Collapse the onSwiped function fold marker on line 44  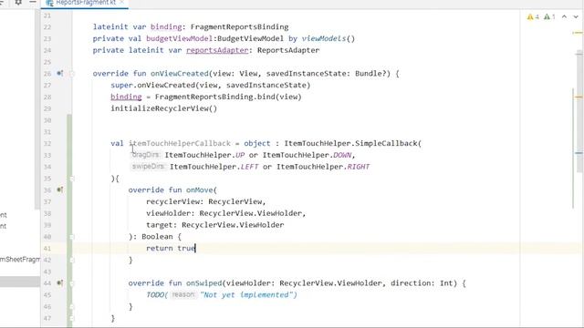pyautogui.click(x=72, y=283)
